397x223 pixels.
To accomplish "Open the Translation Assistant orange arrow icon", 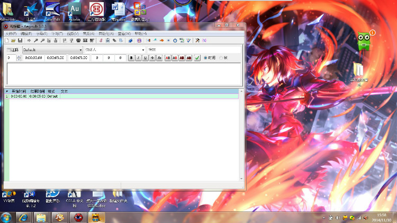I will 161,41.
